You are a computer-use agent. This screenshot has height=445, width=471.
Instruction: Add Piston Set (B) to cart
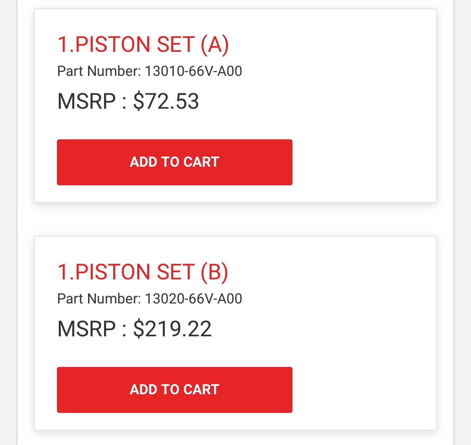click(175, 390)
